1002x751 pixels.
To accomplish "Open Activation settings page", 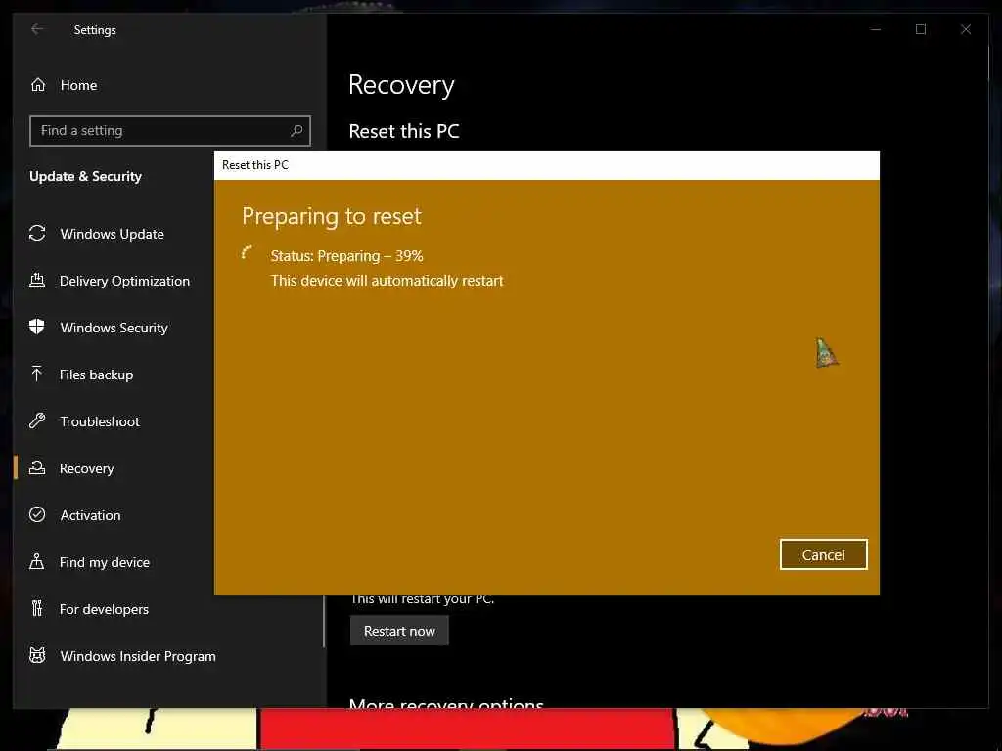I will pyautogui.click(x=90, y=515).
